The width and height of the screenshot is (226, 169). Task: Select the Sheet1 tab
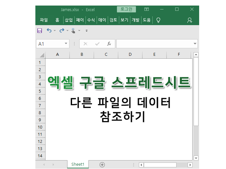pos(78,164)
